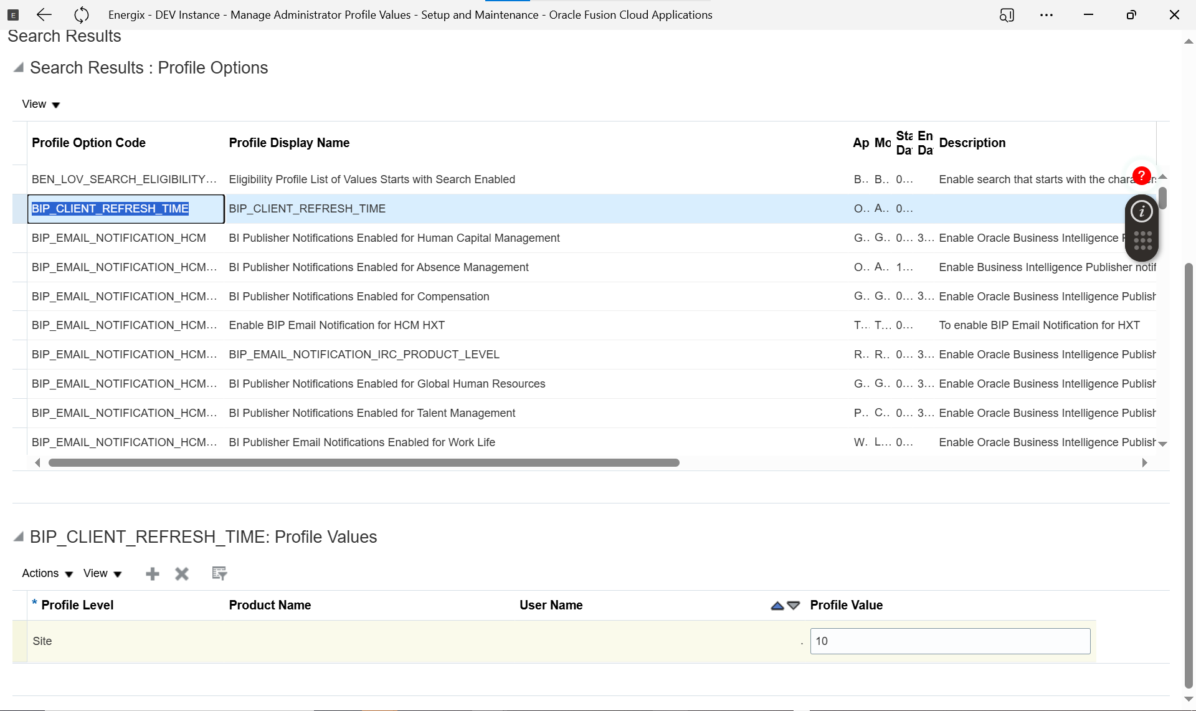
Task: Collapse Search Results Profile Options section
Action: [19, 67]
